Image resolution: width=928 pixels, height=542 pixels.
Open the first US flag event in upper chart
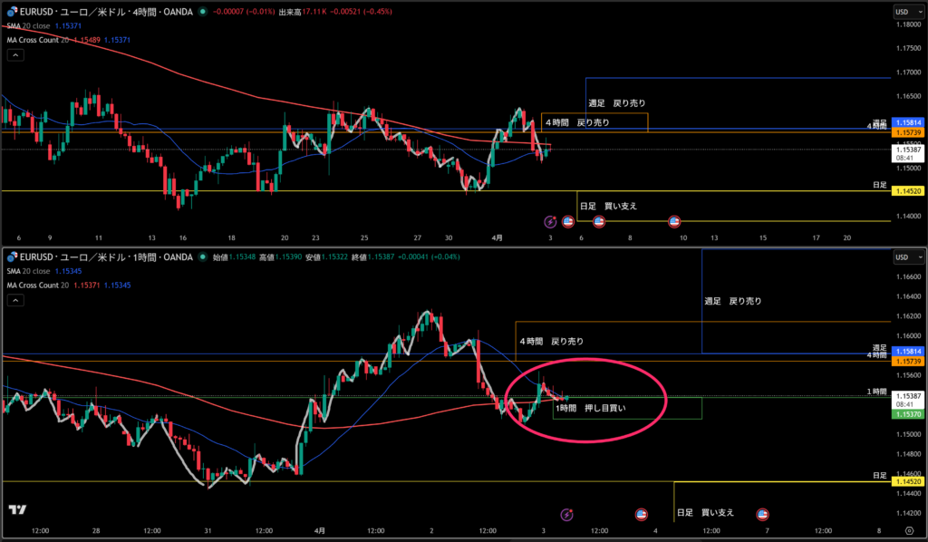point(568,221)
